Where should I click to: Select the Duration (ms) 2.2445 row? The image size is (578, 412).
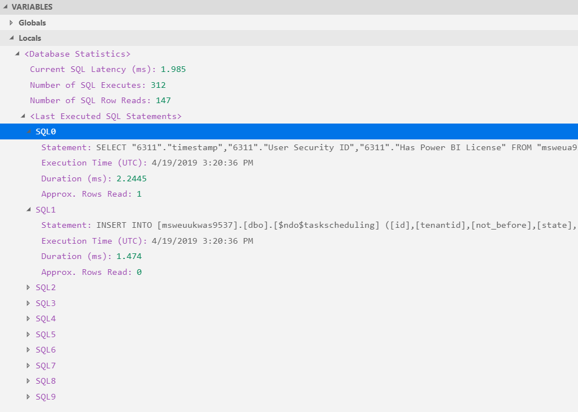tap(289, 179)
